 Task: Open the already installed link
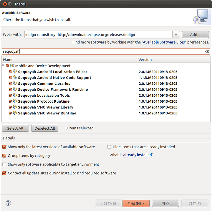click(138, 155)
